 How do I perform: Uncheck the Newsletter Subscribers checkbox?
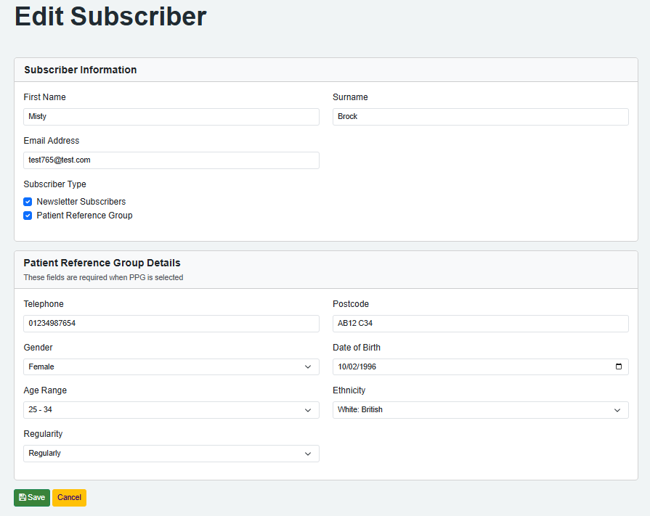tap(28, 202)
